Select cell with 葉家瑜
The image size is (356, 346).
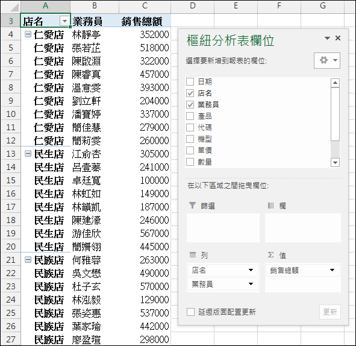[95, 326]
